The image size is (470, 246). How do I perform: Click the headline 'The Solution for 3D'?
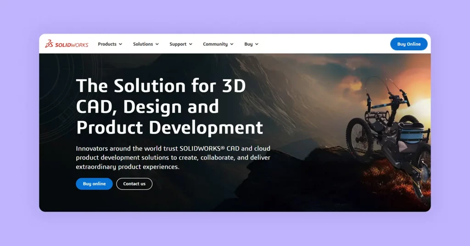pos(161,86)
